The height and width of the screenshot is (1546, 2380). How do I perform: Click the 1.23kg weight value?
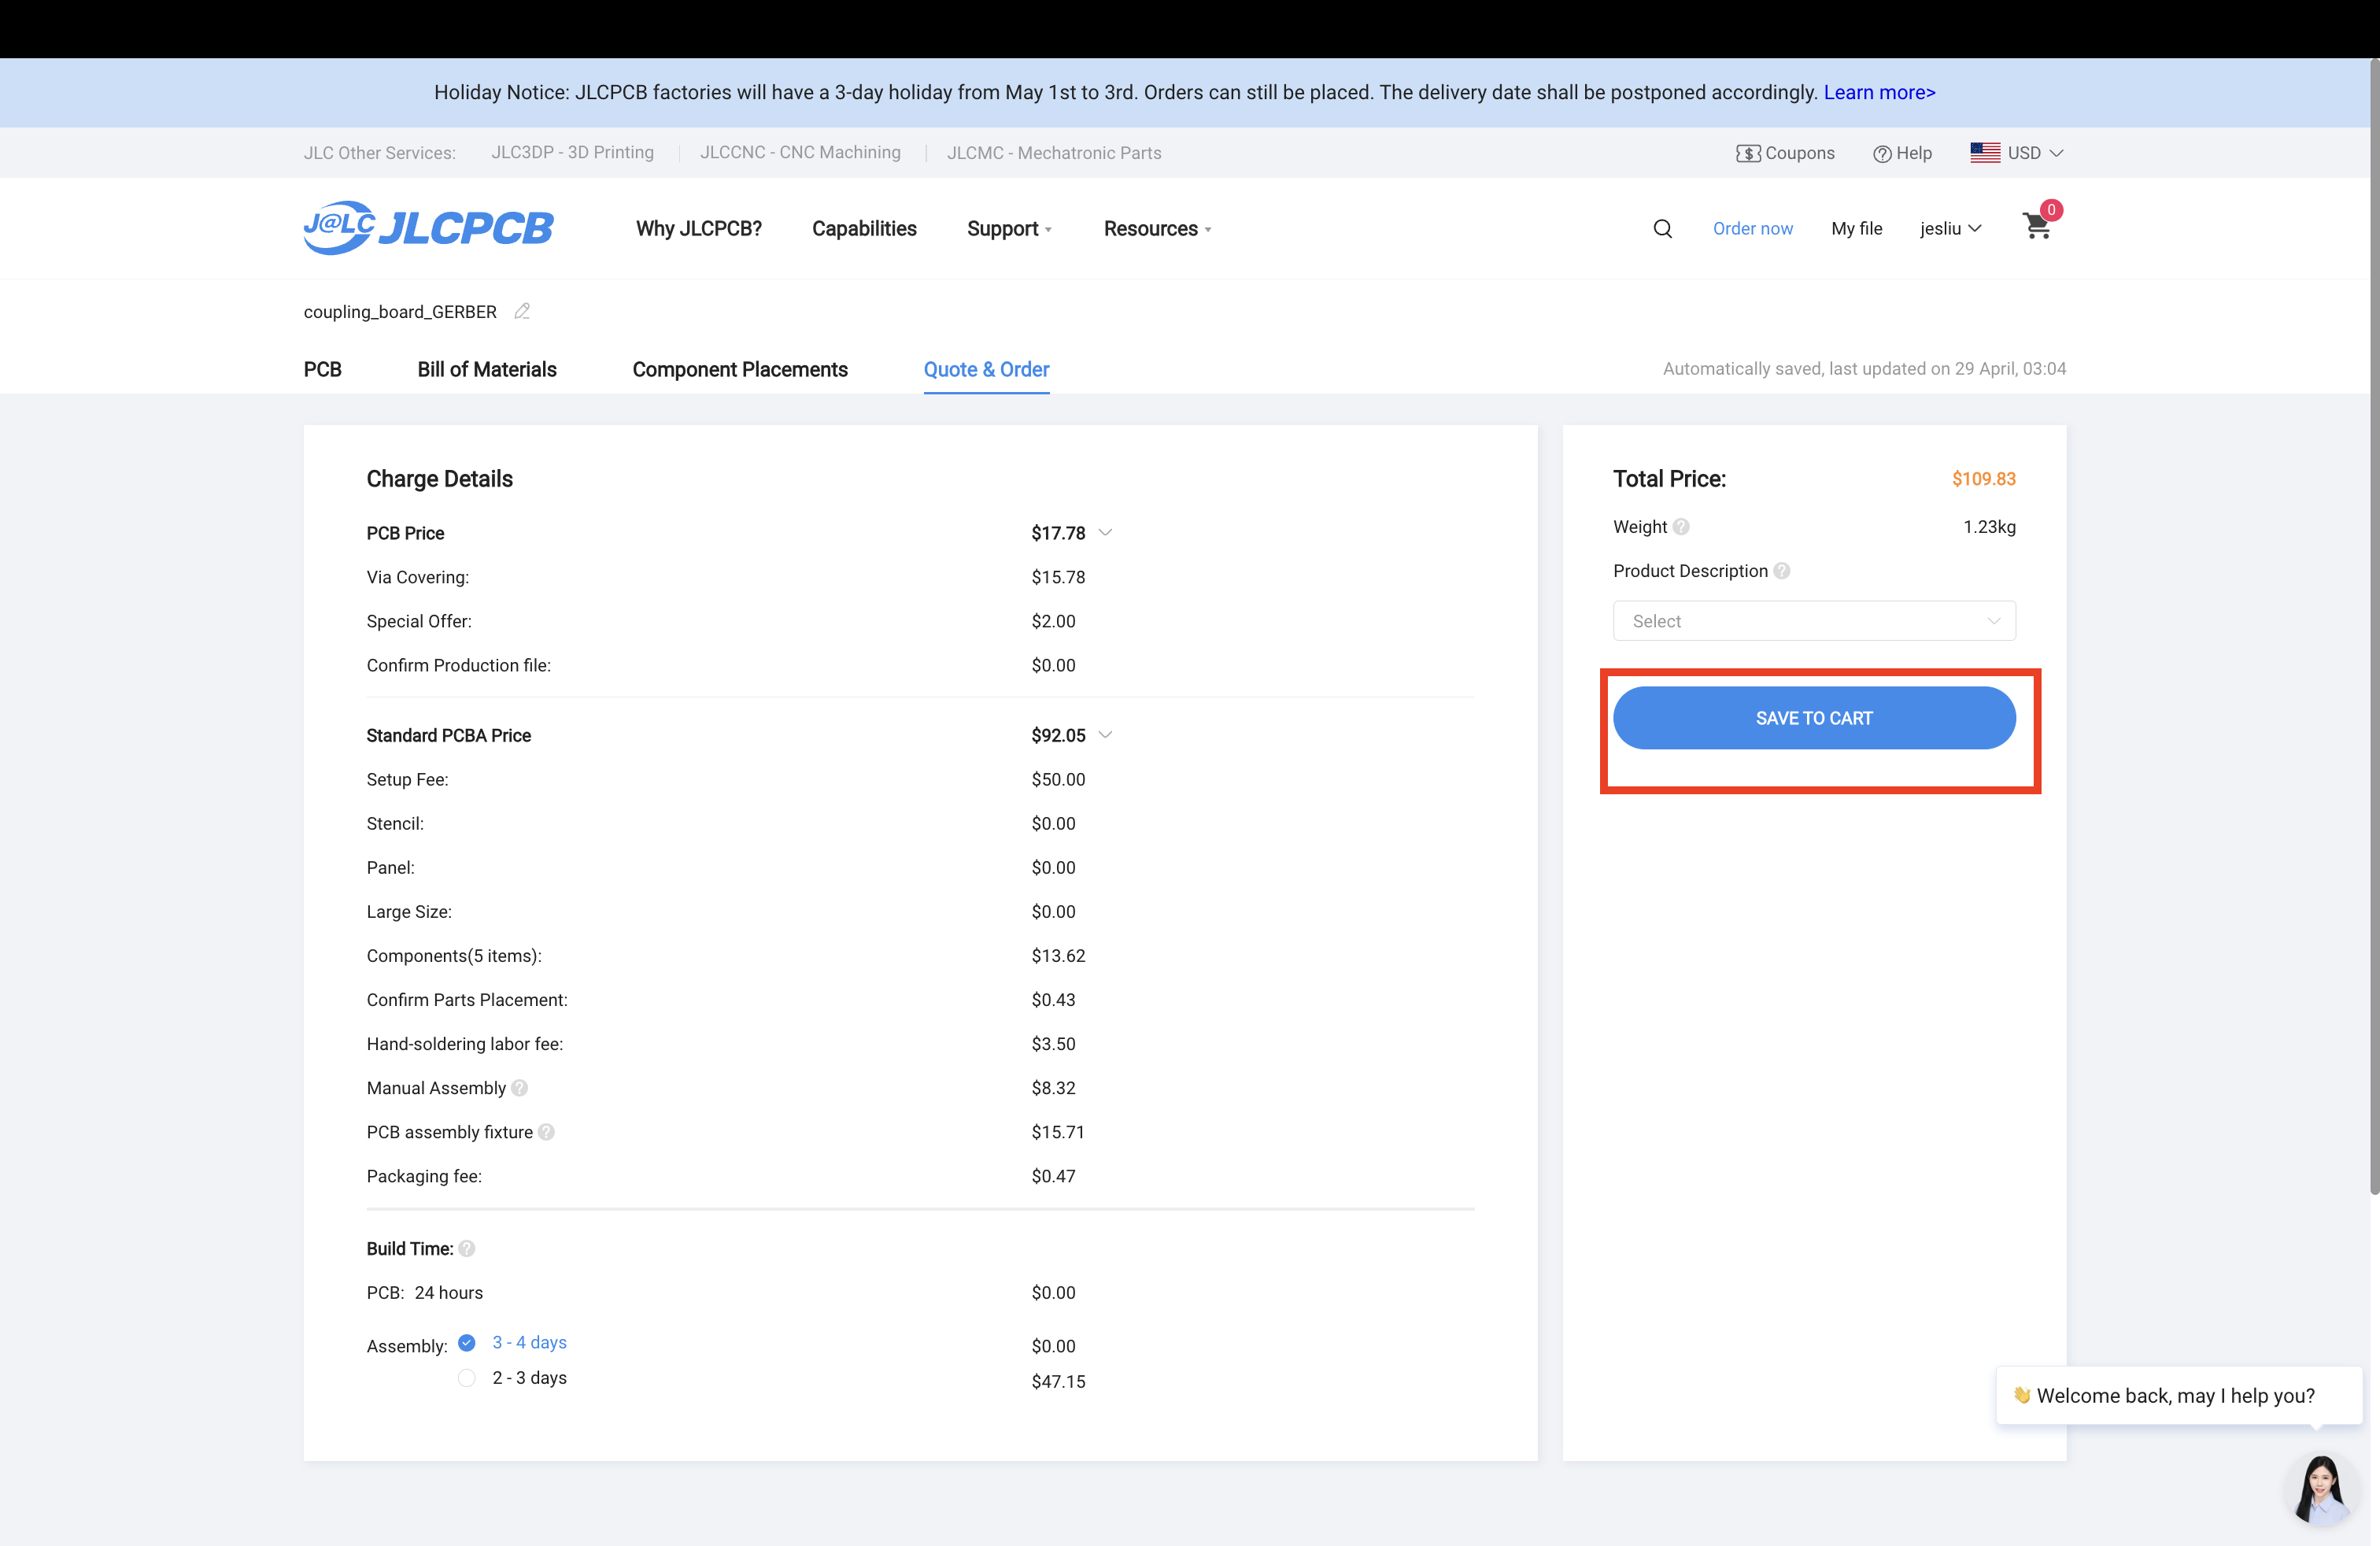pos(1989,527)
